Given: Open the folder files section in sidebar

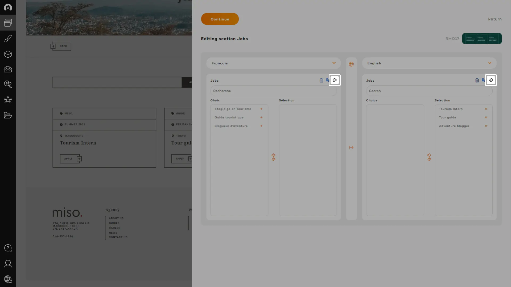Looking at the screenshot, I should point(8,115).
